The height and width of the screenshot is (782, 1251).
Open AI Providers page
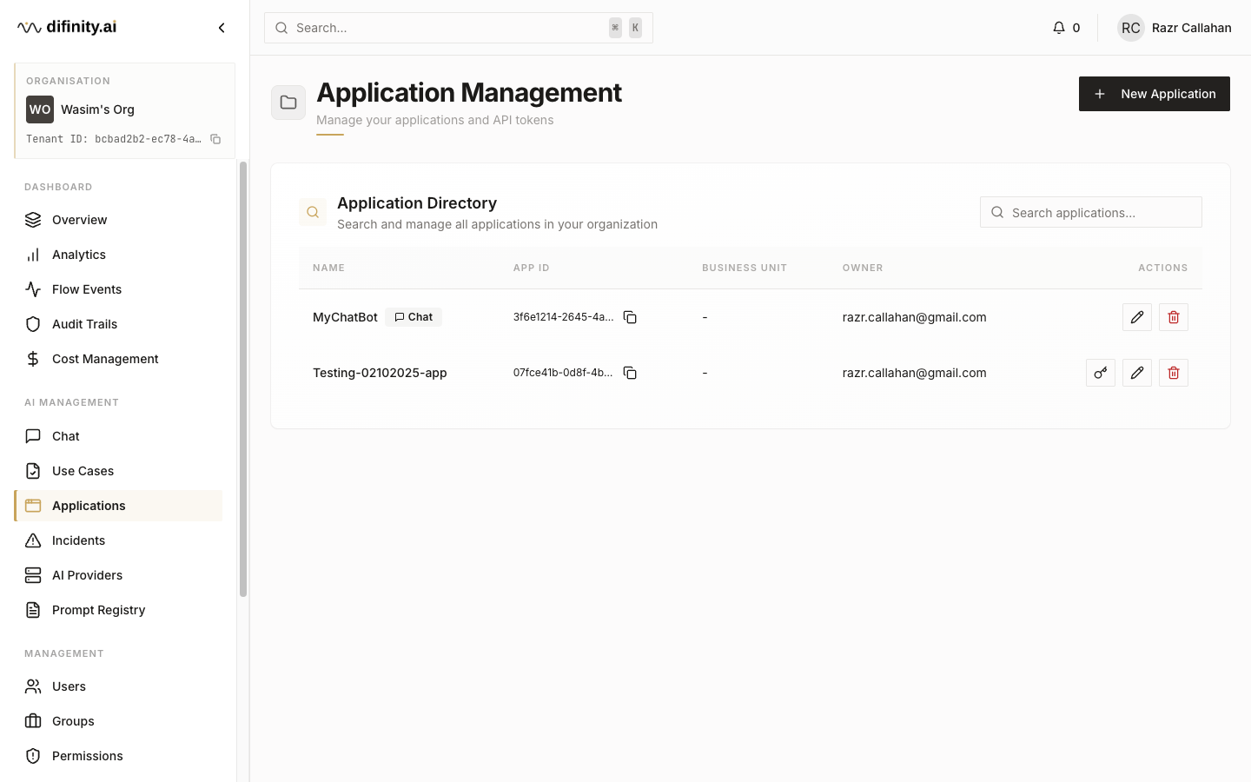tap(118, 575)
